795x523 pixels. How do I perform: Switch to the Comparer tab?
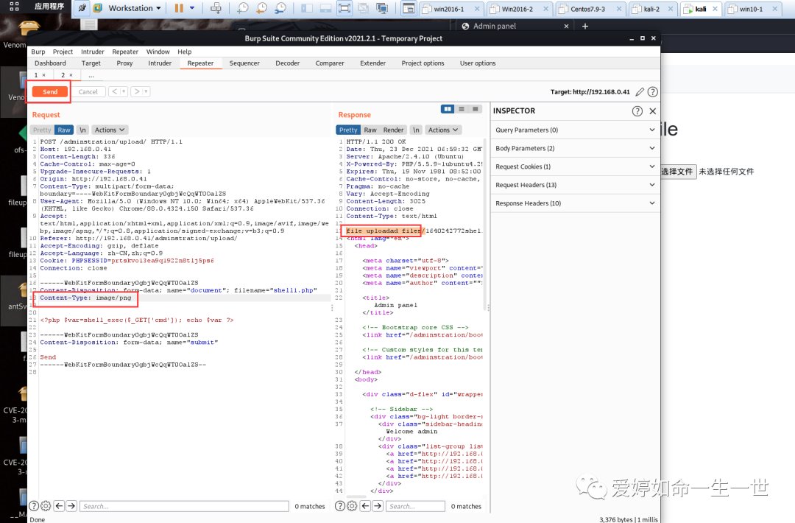click(330, 63)
